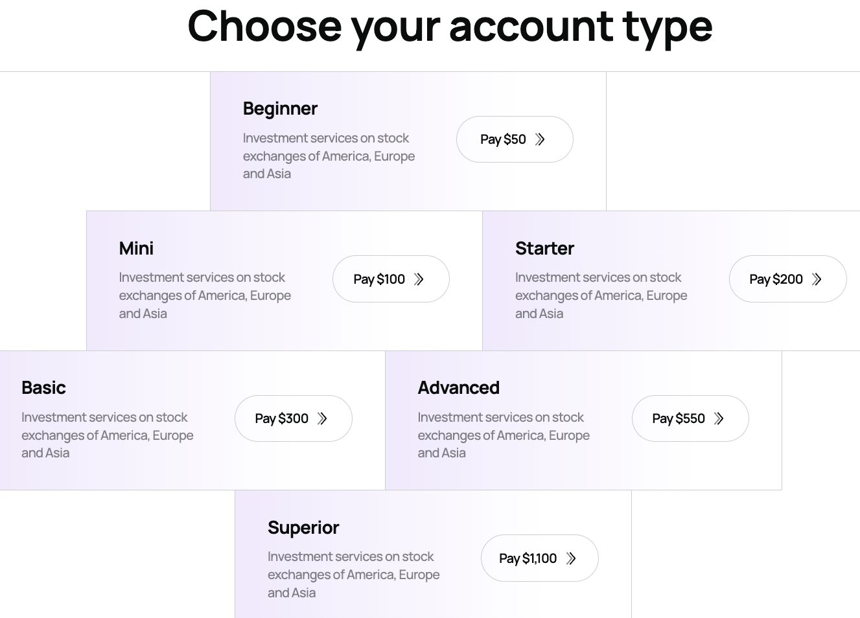
Task: Select the Beginner account heading
Action: [280, 109]
